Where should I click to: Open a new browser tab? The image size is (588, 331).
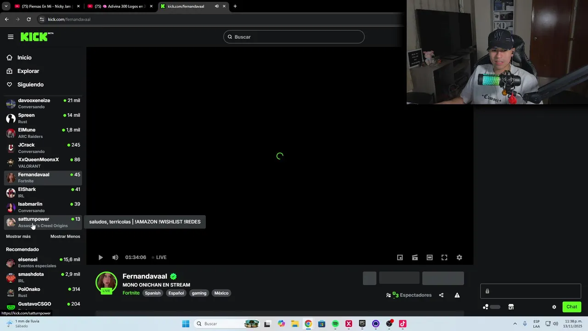235,6
